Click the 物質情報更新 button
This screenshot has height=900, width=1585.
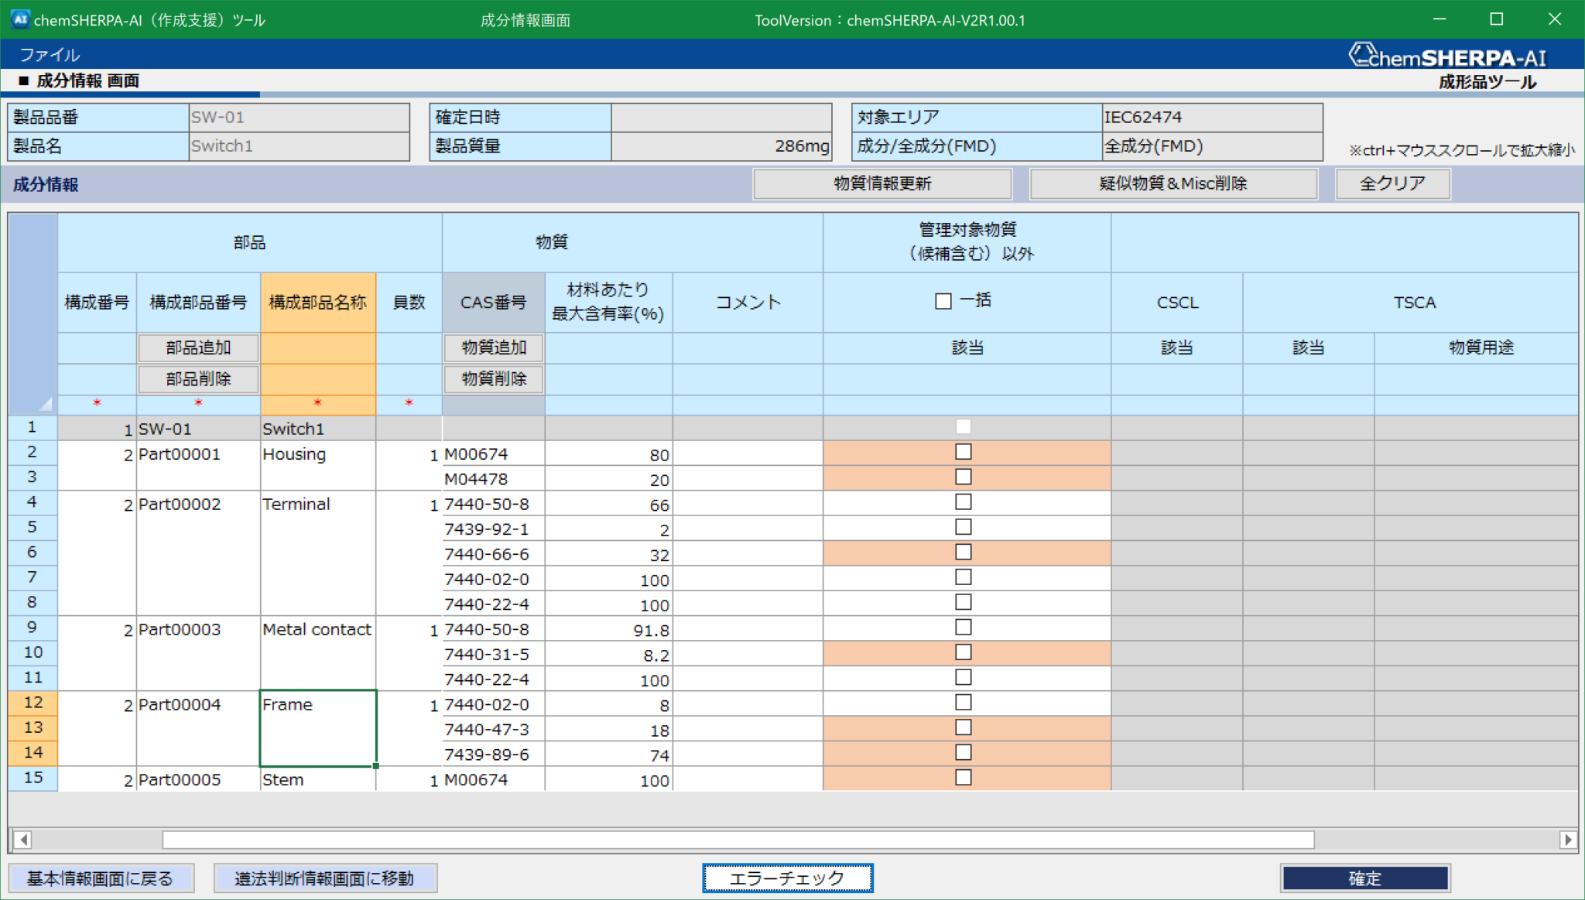(x=882, y=183)
